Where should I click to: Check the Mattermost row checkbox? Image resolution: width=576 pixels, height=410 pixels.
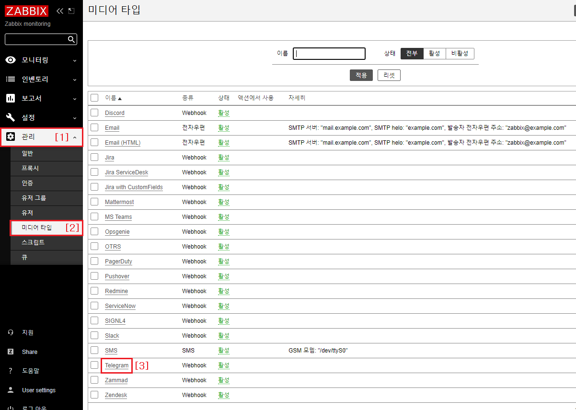point(94,202)
